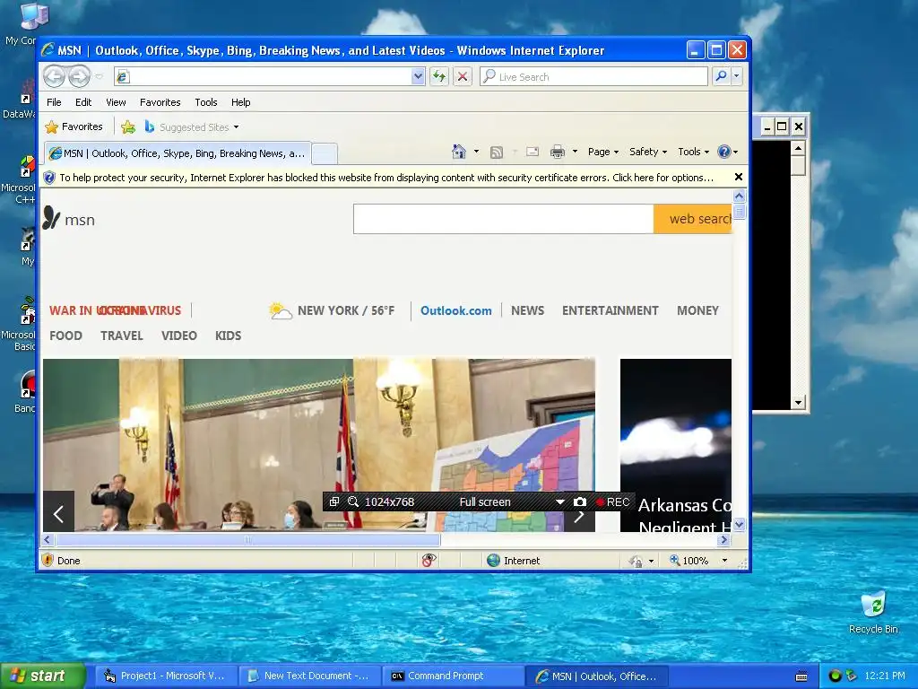Switch to New Text Document taskbar button
The width and height of the screenshot is (918, 689).
pos(309,676)
